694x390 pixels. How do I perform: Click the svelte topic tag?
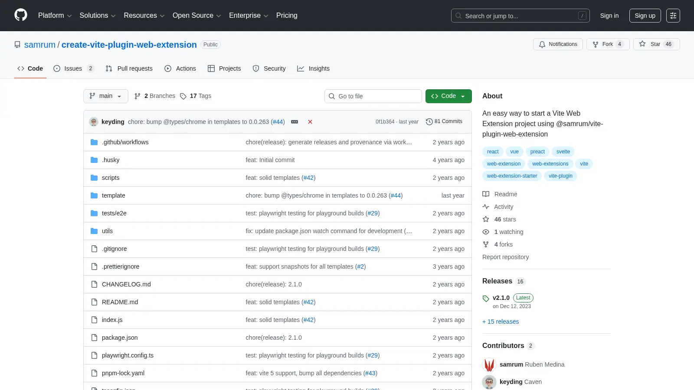tap(563, 152)
